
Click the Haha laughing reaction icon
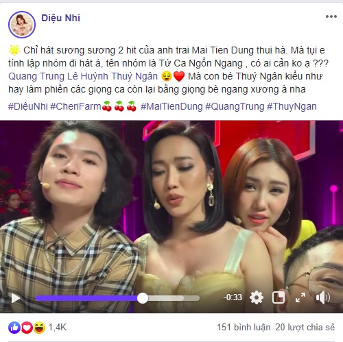point(39,328)
